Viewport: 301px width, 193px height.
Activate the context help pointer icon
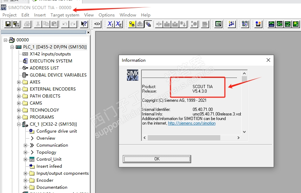(x=84, y=24)
